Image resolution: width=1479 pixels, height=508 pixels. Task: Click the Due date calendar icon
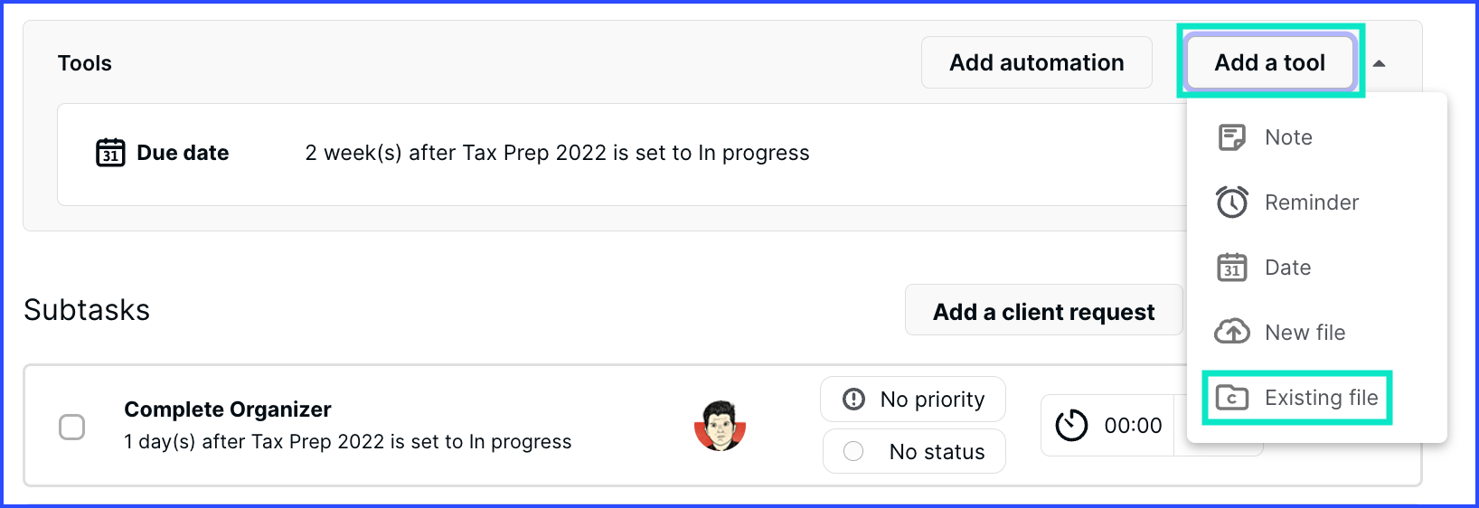coord(110,153)
